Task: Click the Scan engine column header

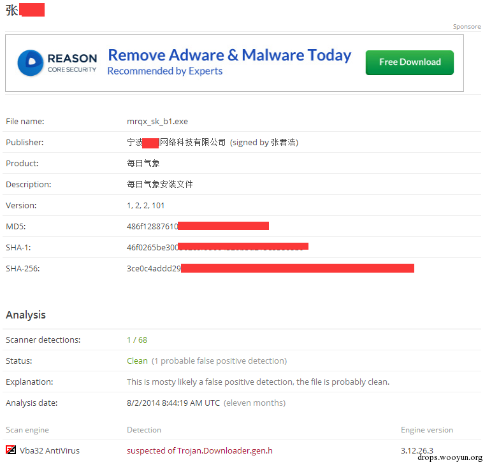Action: tap(27, 430)
